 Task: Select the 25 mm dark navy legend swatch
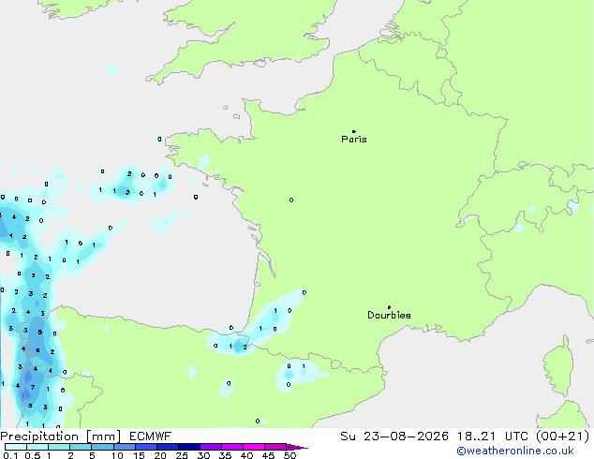coord(189,447)
